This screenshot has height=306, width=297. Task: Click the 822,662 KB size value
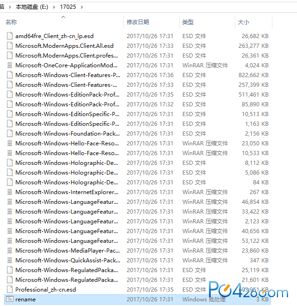tap(253, 75)
